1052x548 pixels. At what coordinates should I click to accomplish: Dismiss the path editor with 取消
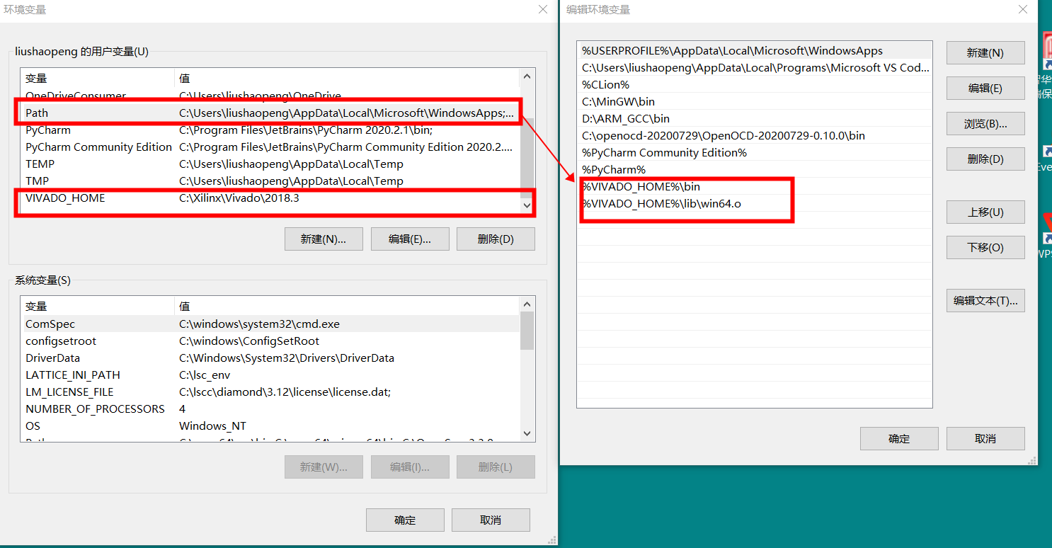[x=985, y=438]
